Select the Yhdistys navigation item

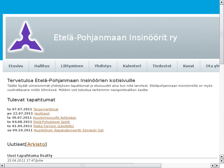[103, 66]
